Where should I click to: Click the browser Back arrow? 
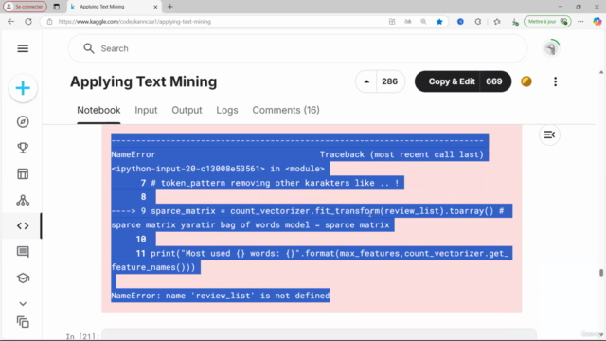10,21
